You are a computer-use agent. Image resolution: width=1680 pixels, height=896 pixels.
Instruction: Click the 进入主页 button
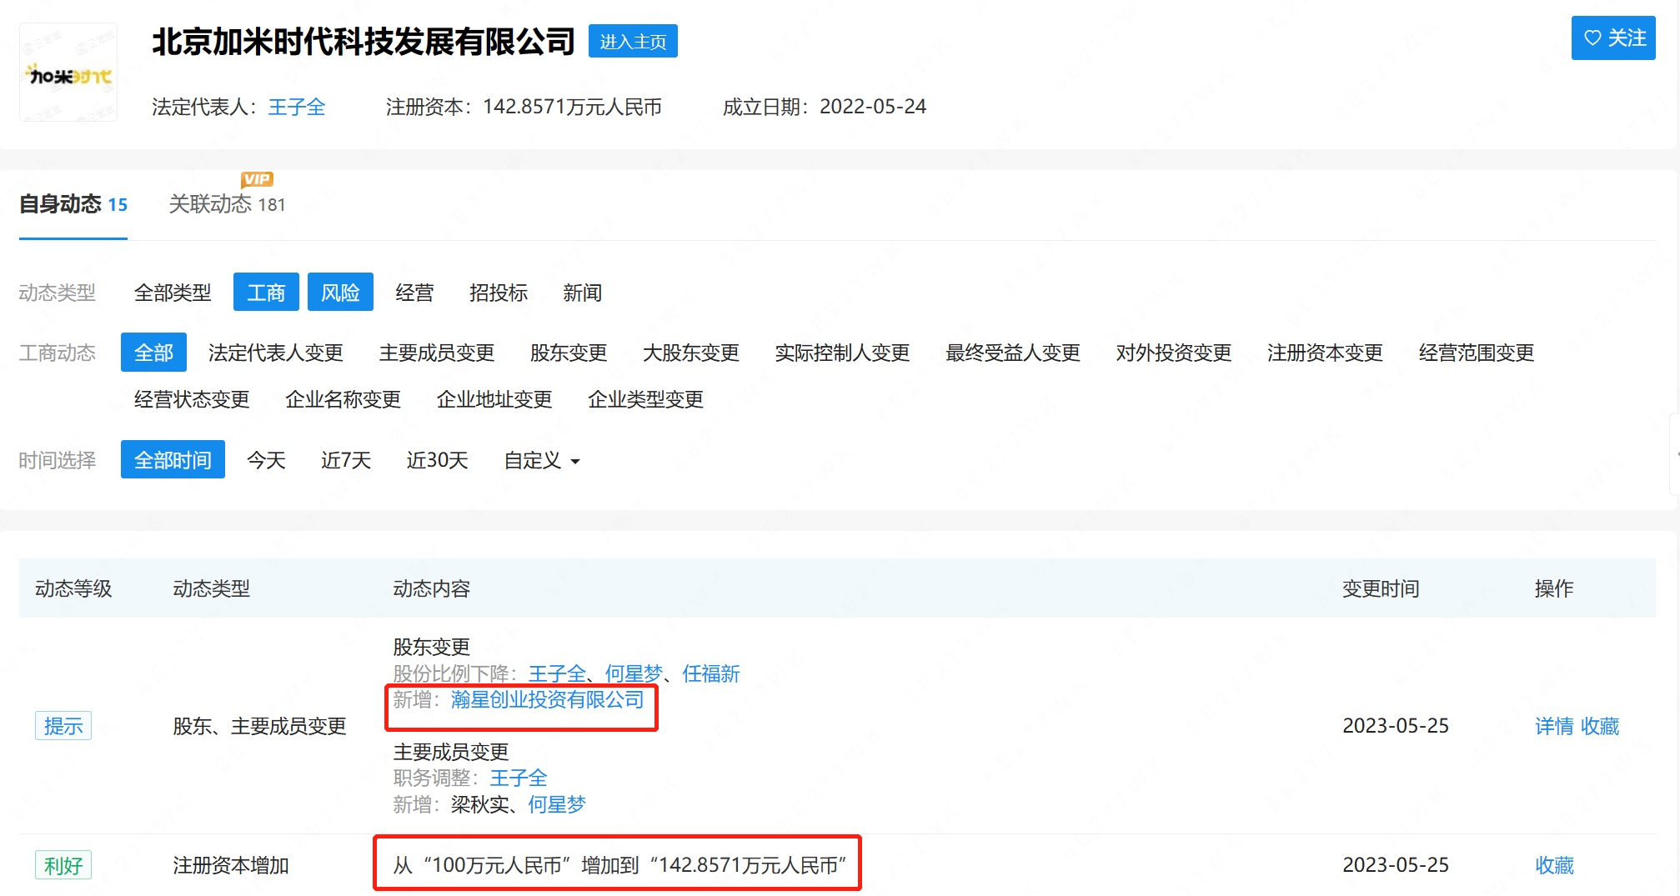click(633, 41)
